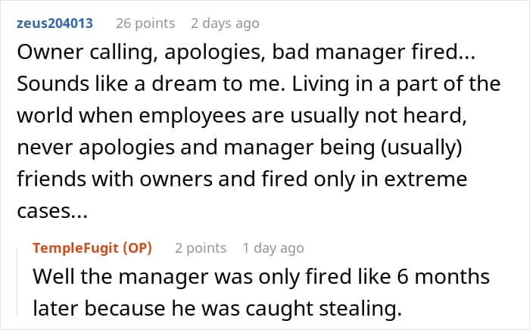Open TempleFugit's user profile
Screen dimensions: 530x330
75,248
